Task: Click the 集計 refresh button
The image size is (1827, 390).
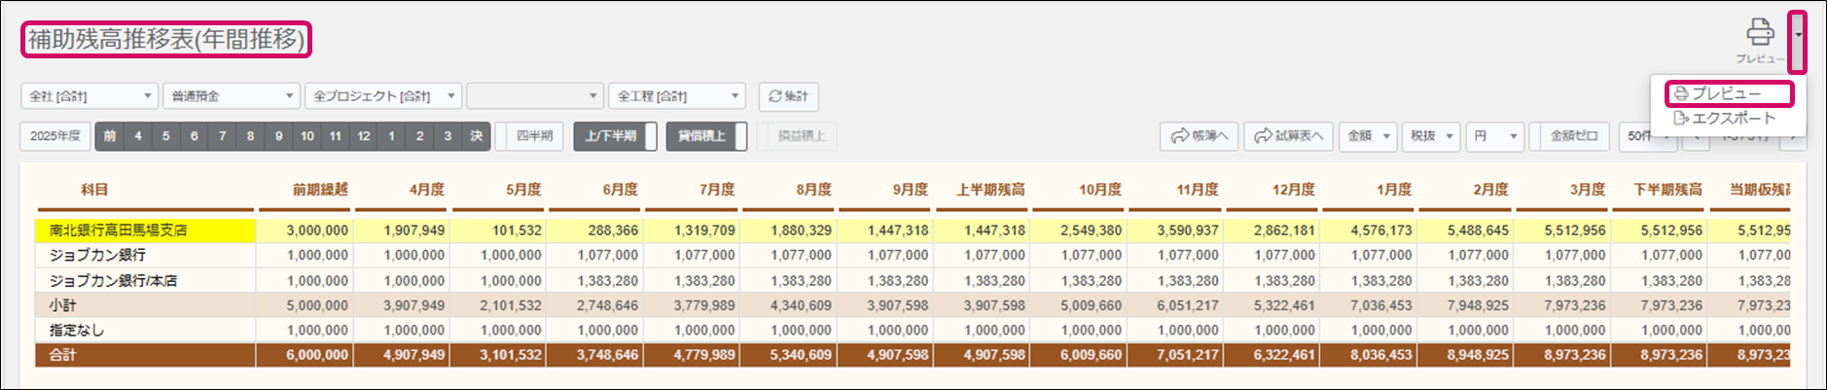Action: [788, 96]
